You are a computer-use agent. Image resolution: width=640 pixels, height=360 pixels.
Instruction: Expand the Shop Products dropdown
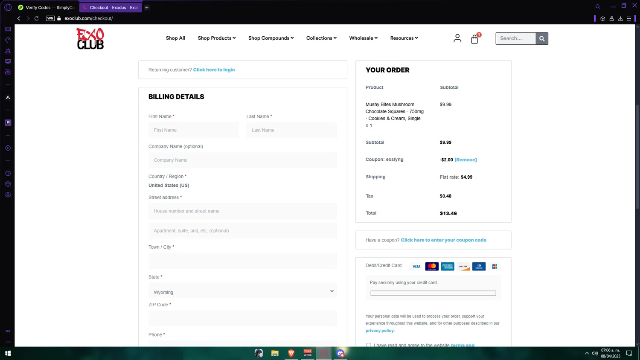click(217, 38)
